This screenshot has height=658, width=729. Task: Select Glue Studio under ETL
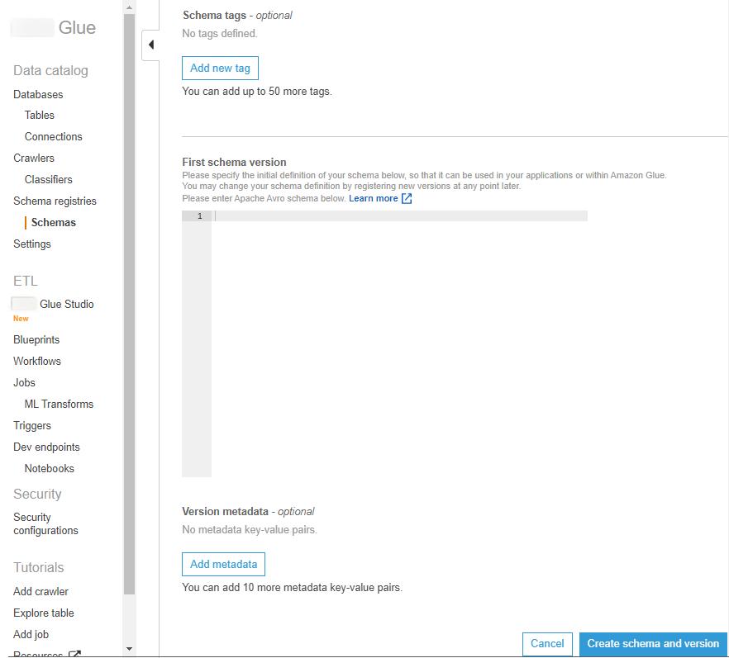pyautogui.click(x=66, y=305)
